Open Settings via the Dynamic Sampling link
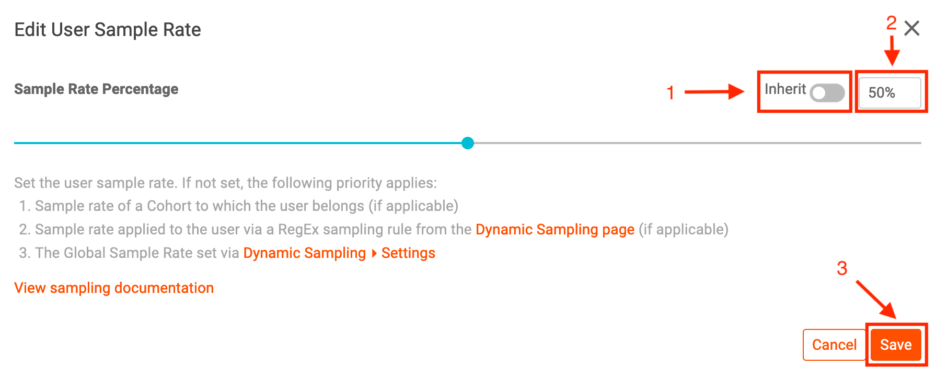936x390 pixels. 408,253
